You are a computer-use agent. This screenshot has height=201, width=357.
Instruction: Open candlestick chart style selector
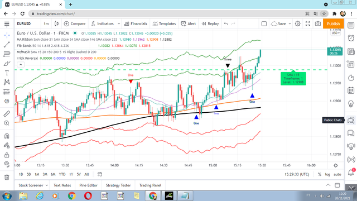click(56, 23)
